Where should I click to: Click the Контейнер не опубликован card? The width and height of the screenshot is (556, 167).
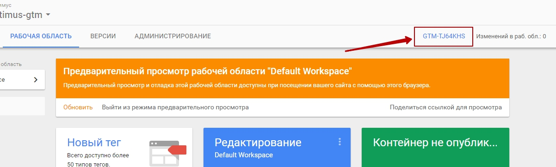click(435, 148)
